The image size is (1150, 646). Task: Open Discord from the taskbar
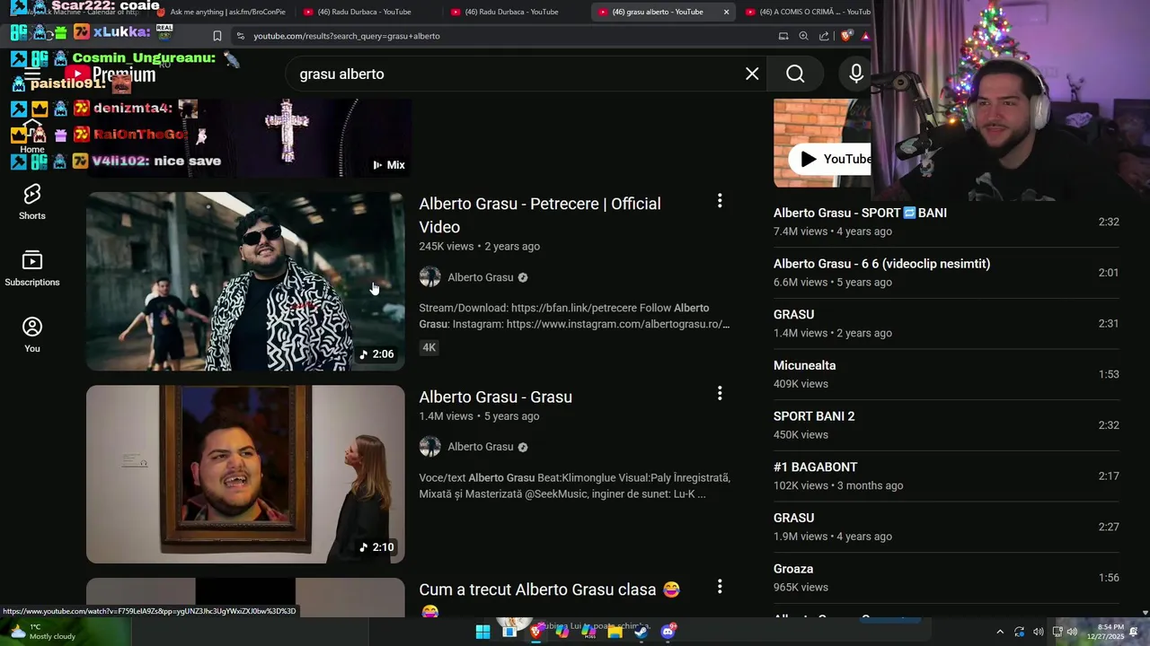668,632
